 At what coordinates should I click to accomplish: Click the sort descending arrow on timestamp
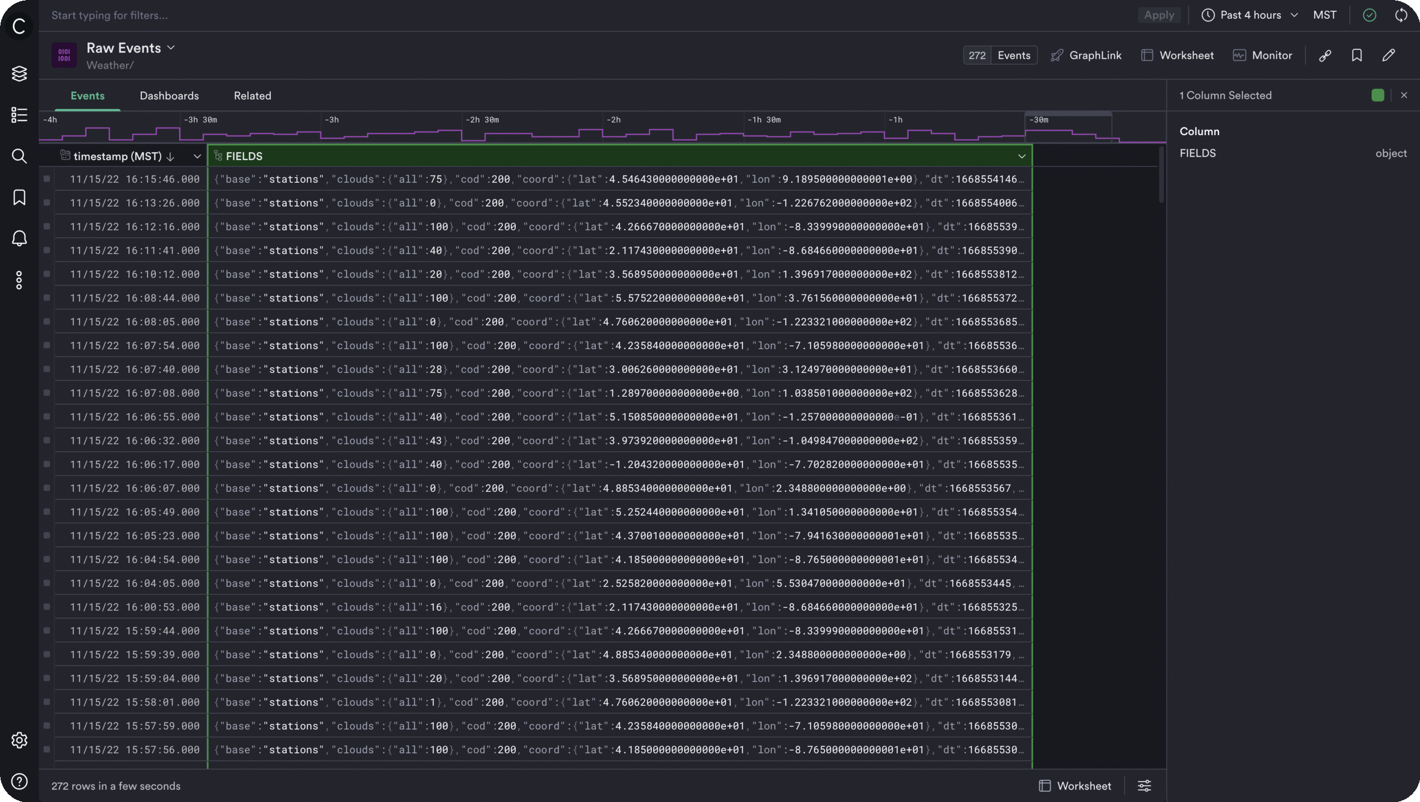[170, 157]
